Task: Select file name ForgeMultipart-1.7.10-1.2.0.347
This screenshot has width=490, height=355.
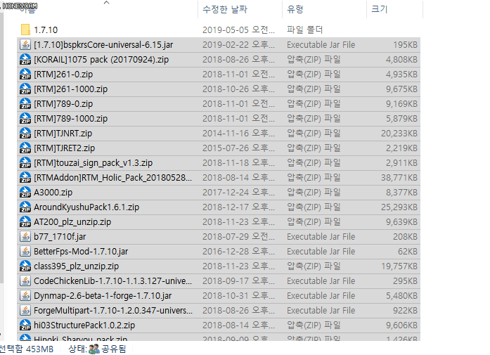Action: coord(113,310)
